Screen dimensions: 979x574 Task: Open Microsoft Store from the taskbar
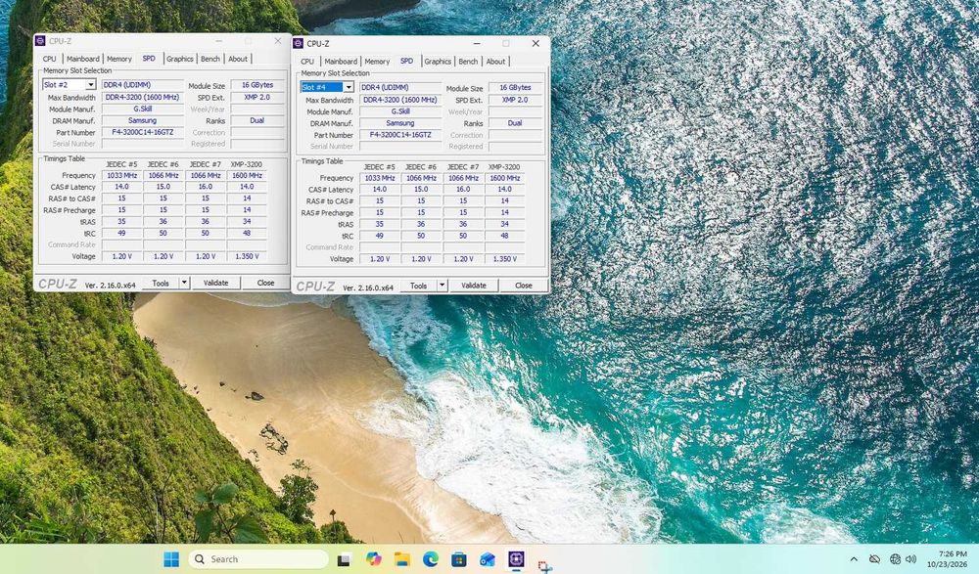(x=459, y=559)
